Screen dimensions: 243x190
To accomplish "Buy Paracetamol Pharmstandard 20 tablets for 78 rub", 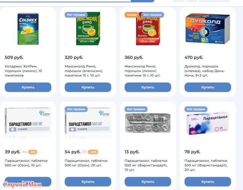I will coord(208,182).
